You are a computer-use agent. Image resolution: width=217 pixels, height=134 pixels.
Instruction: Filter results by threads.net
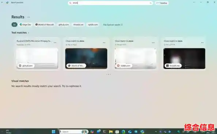tap(78, 24)
